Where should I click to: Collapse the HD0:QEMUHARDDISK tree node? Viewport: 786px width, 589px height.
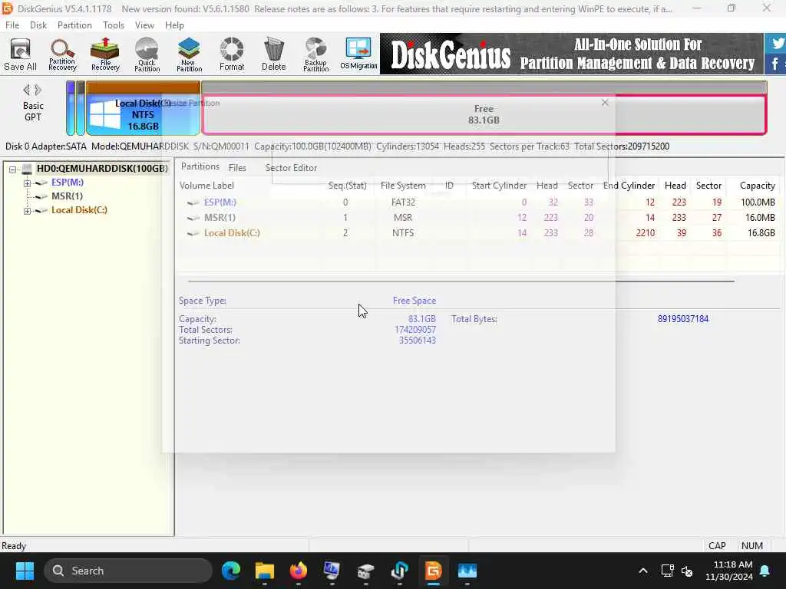pos(12,169)
